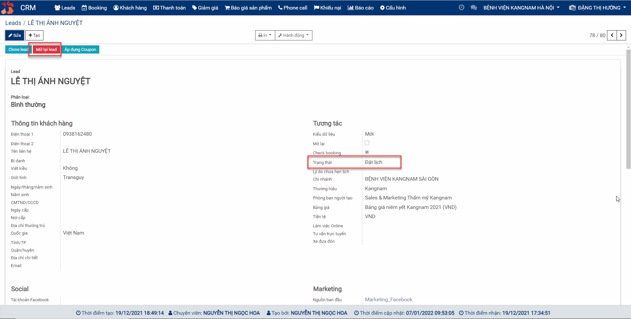Click the Leads breadcrumb link
This screenshot has width=631, height=319.
pyautogui.click(x=13, y=23)
